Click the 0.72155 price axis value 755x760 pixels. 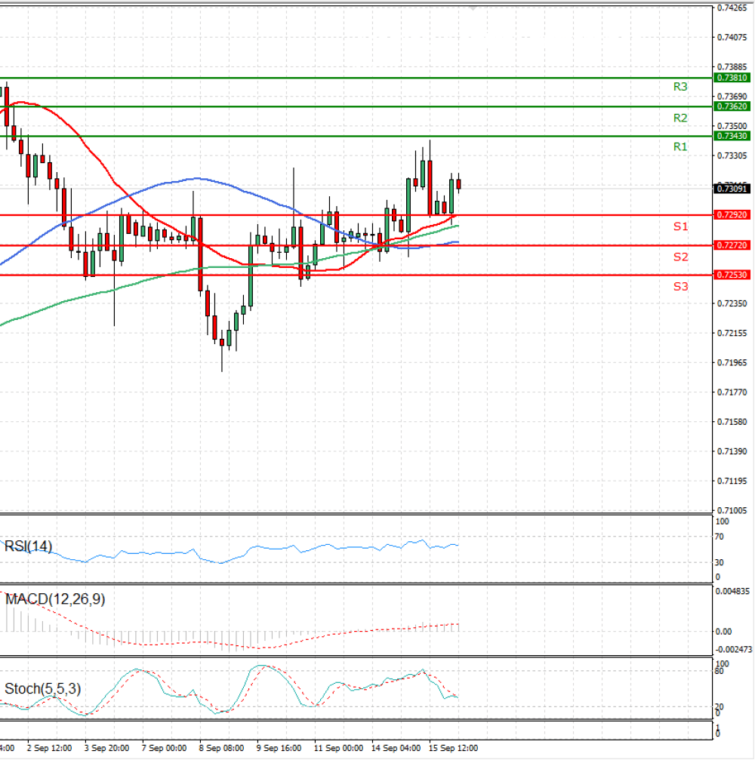[732, 333]
